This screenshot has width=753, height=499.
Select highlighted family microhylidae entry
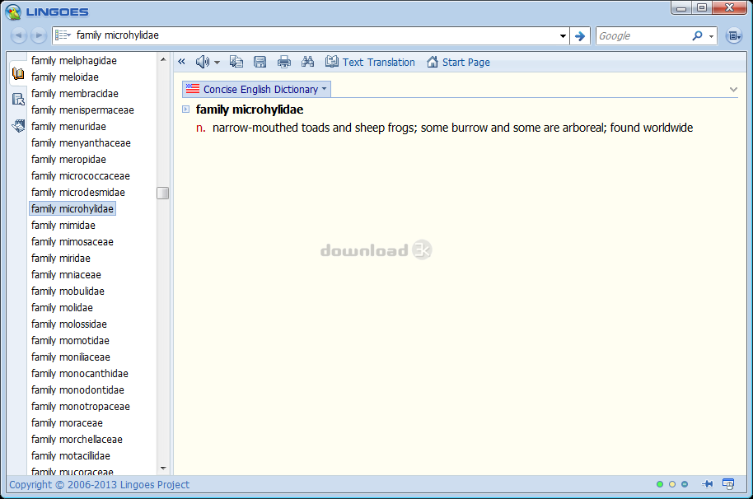72,208
